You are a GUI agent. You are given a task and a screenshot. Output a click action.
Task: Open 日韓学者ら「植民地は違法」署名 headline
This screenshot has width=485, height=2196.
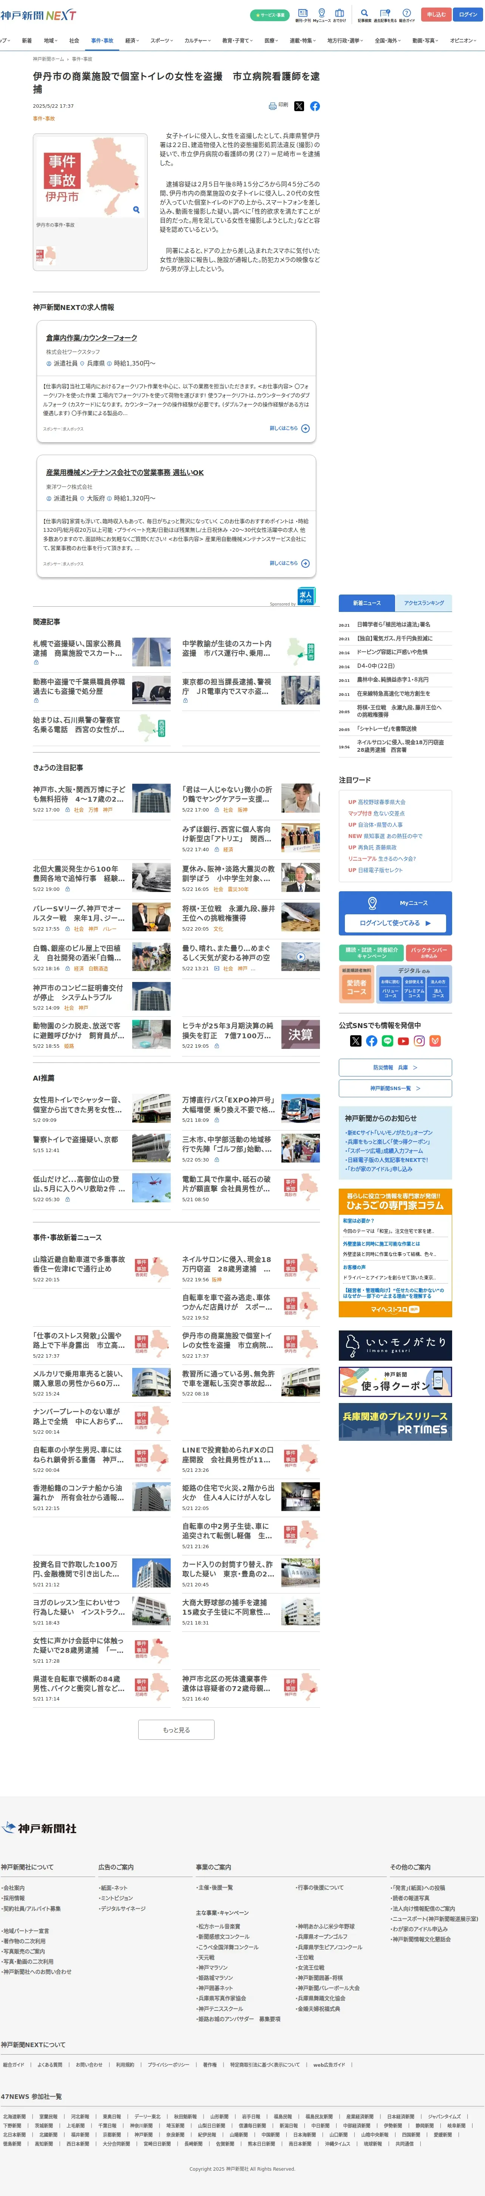pos(394,624)
